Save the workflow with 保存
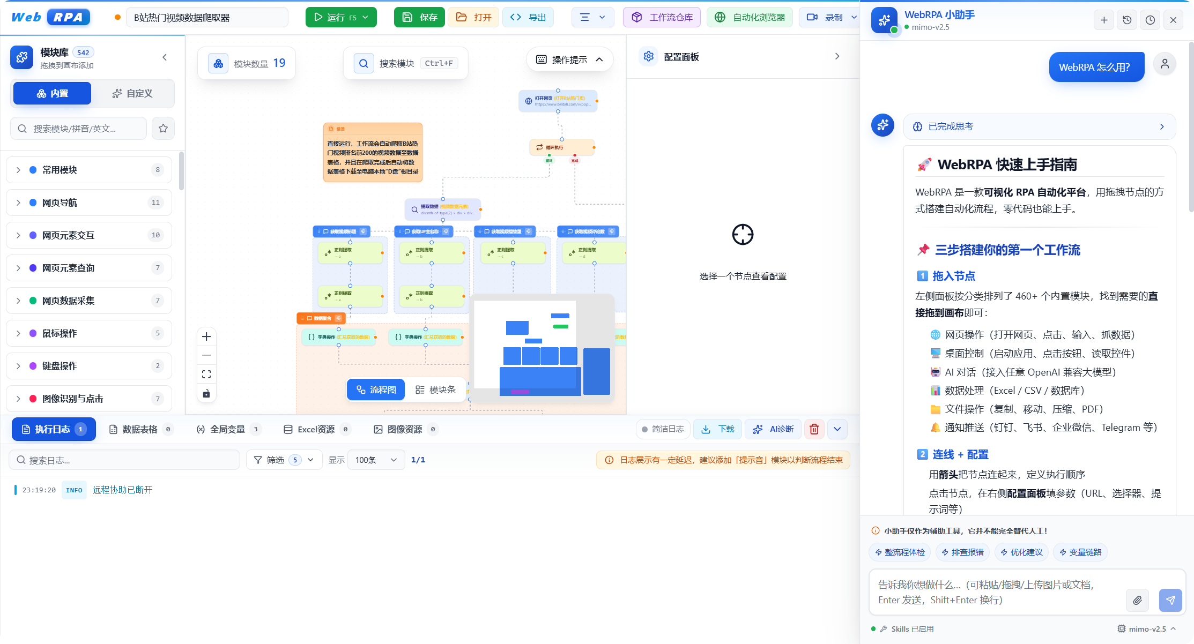The height and width of the screenshot is (644, 1194). point(419,17)
